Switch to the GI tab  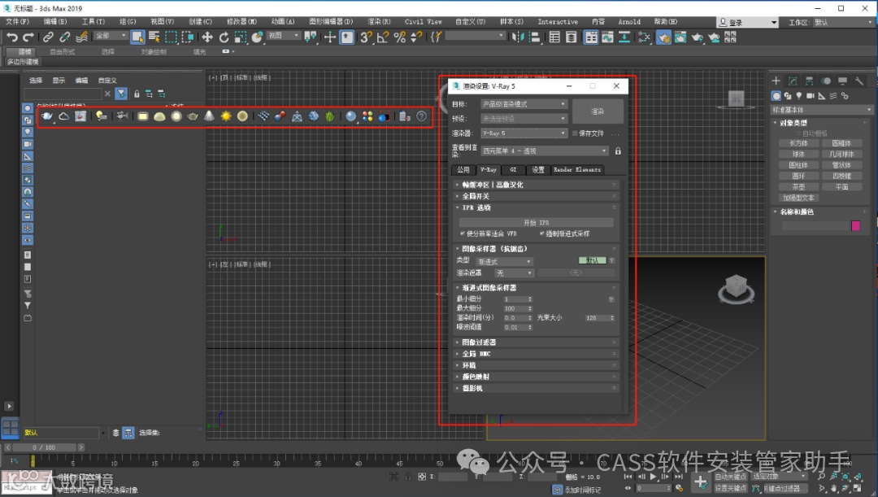click(513, 170)
